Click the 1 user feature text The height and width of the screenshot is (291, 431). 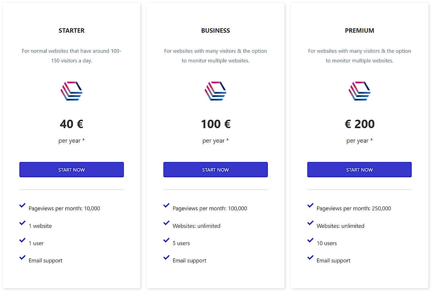point(36,243)
